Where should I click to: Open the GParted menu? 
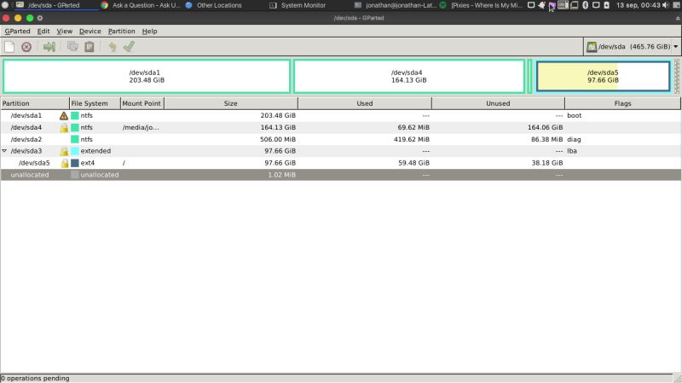(17, 32)
